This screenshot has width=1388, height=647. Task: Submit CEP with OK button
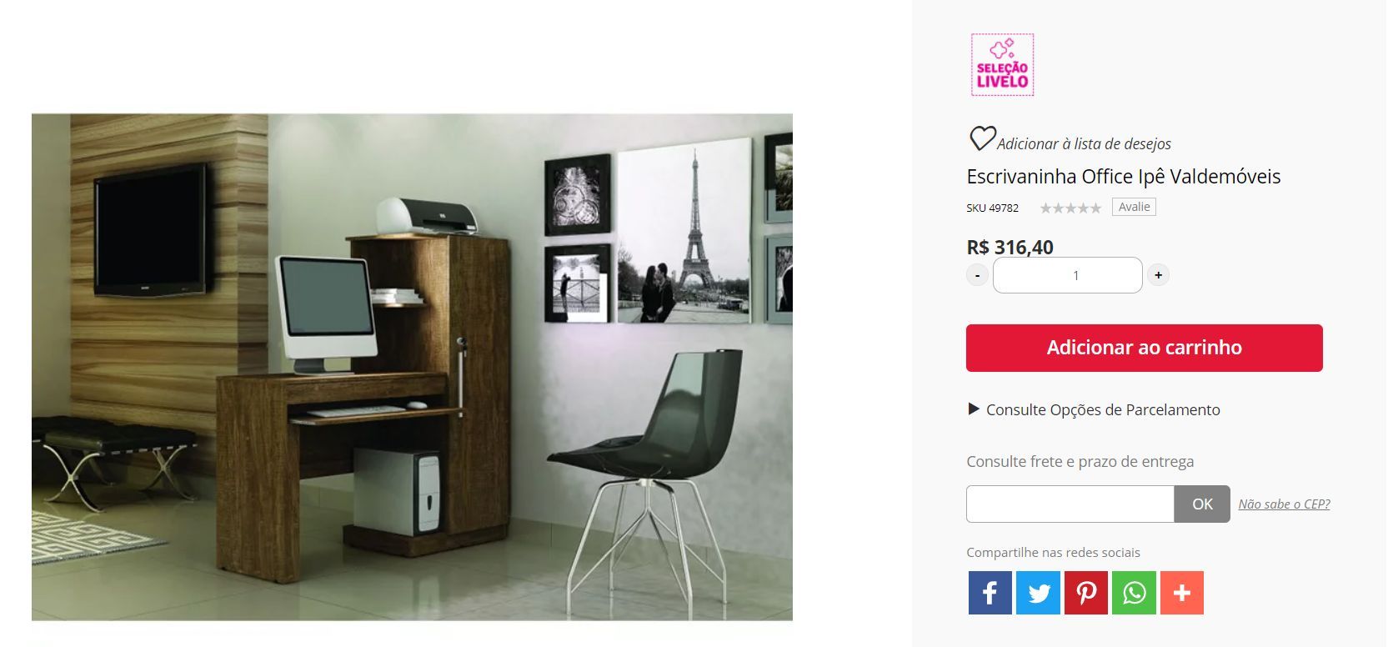(1202, 504)
